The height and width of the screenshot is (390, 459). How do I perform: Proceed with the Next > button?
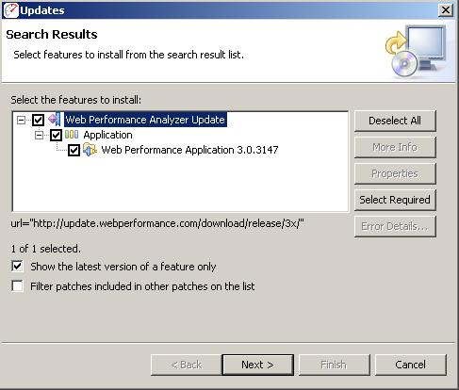click(257, 365)
